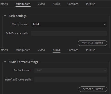Click the 'neroAacEnc.exe path:' label
This screenshot has width=111, height=94.
pyautogui.click(x=18, y=79)
